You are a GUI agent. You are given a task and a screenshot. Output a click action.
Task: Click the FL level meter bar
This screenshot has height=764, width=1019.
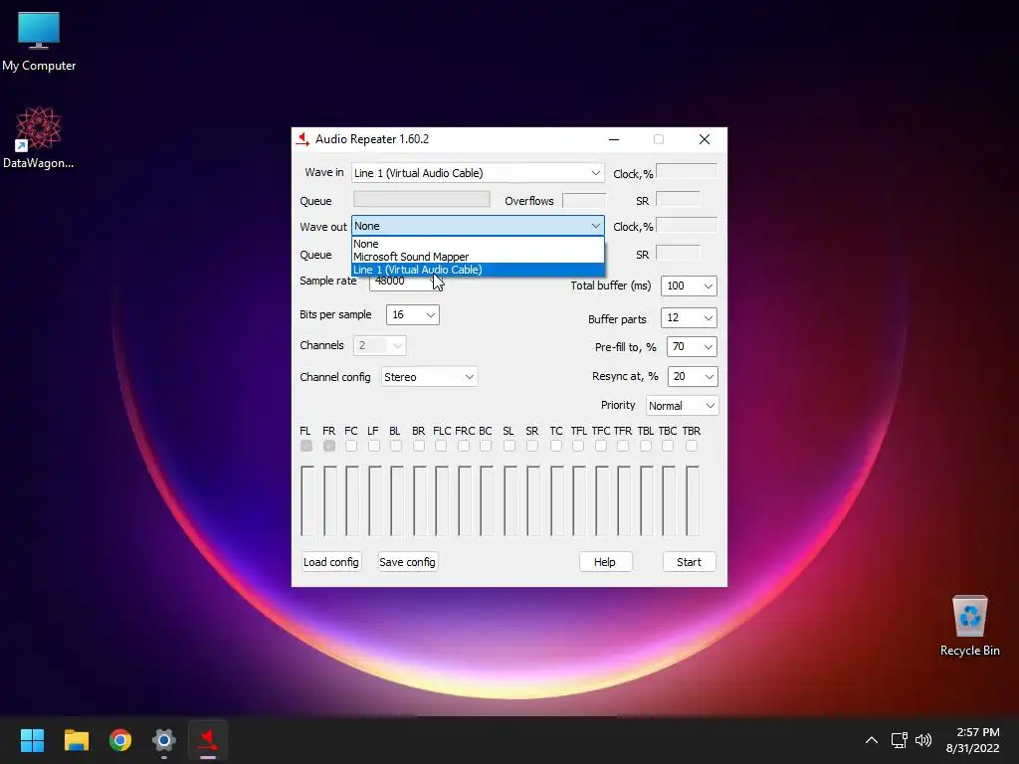(306, 501)
